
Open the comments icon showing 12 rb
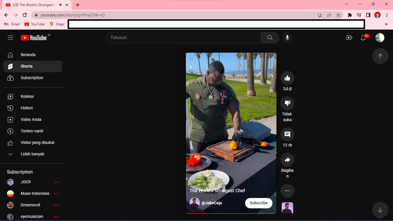pyautogui.click(x=287, y=134)
